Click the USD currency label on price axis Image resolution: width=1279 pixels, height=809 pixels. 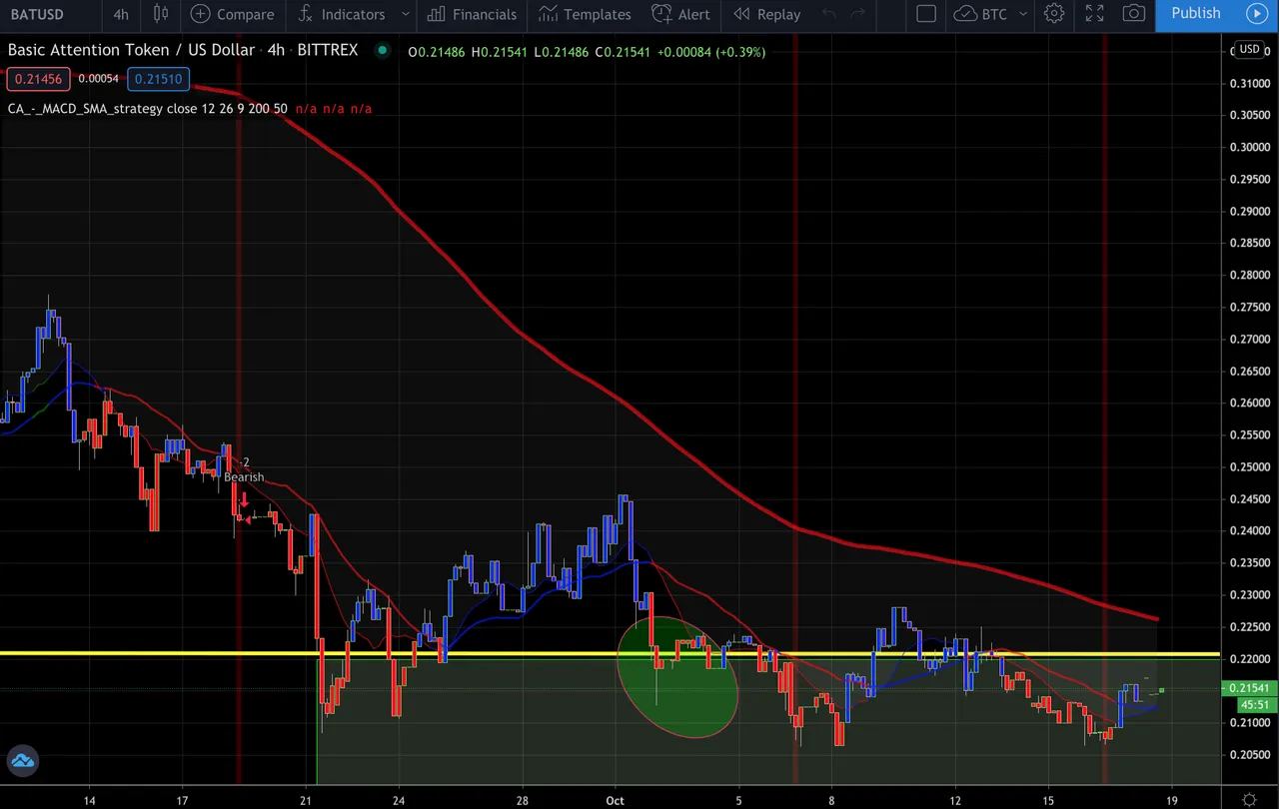[1249, 49]
